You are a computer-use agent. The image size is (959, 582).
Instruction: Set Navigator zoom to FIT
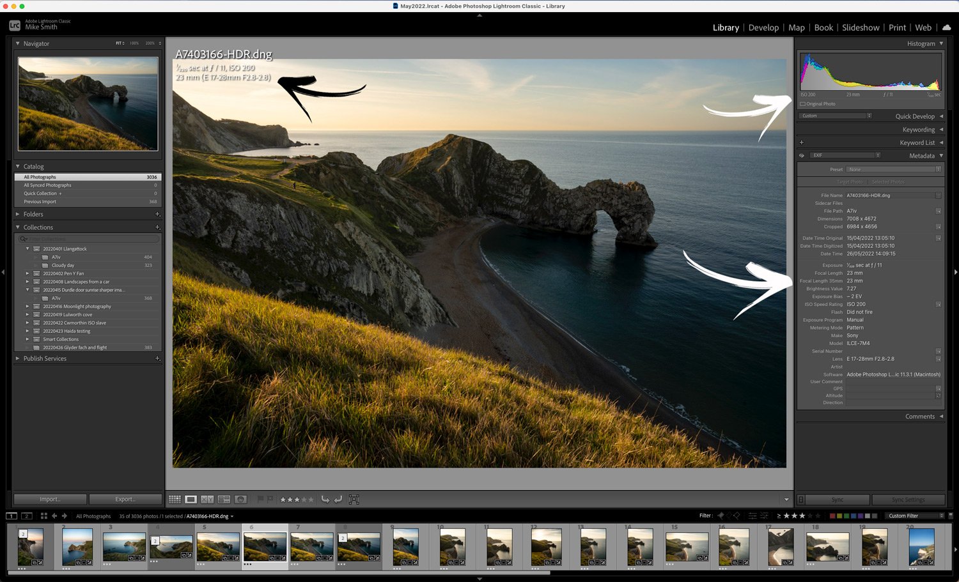pyautogui.click(x=120, y=43)
